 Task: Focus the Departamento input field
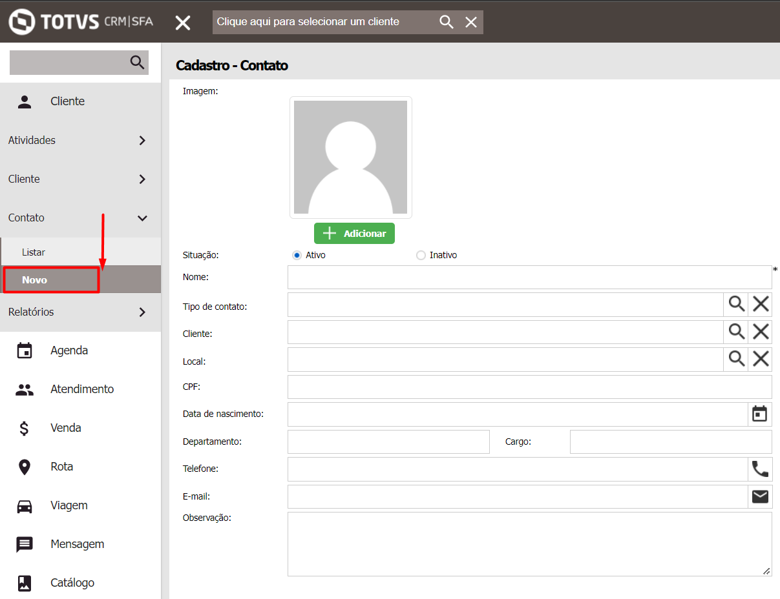[x=388, y=442]
